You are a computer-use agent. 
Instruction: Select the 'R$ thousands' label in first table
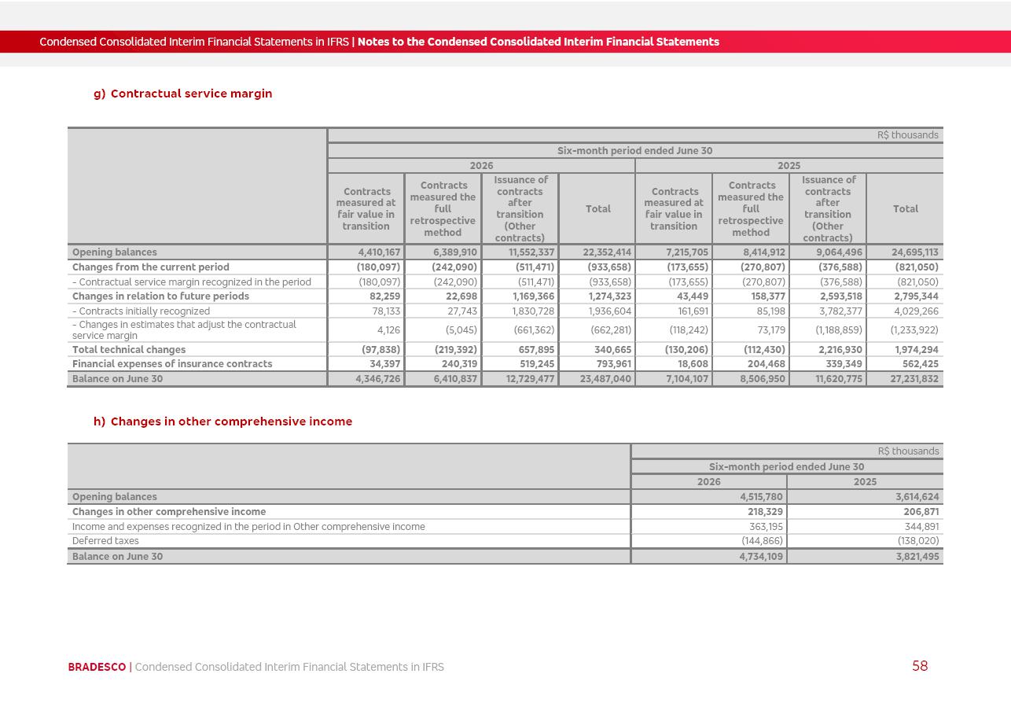908,135
